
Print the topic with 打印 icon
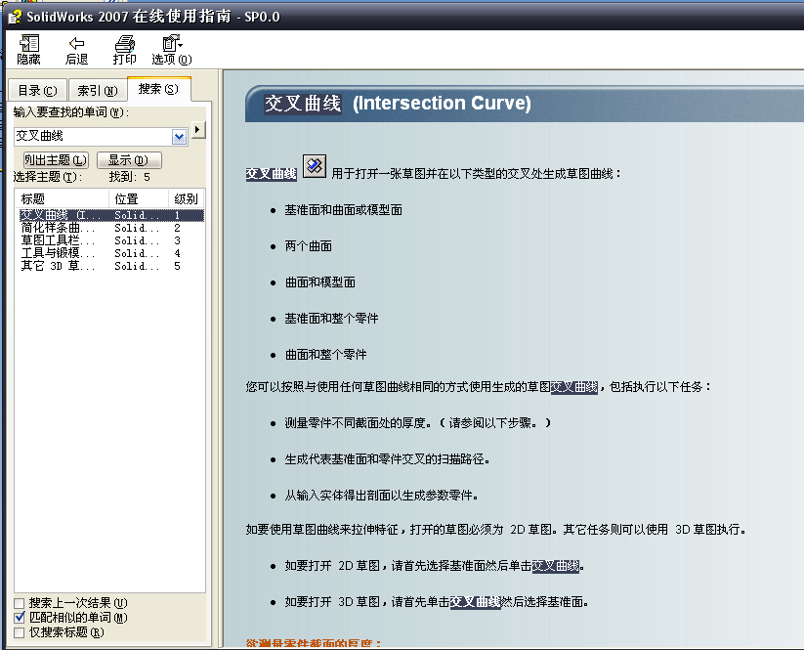click(125, 49)
